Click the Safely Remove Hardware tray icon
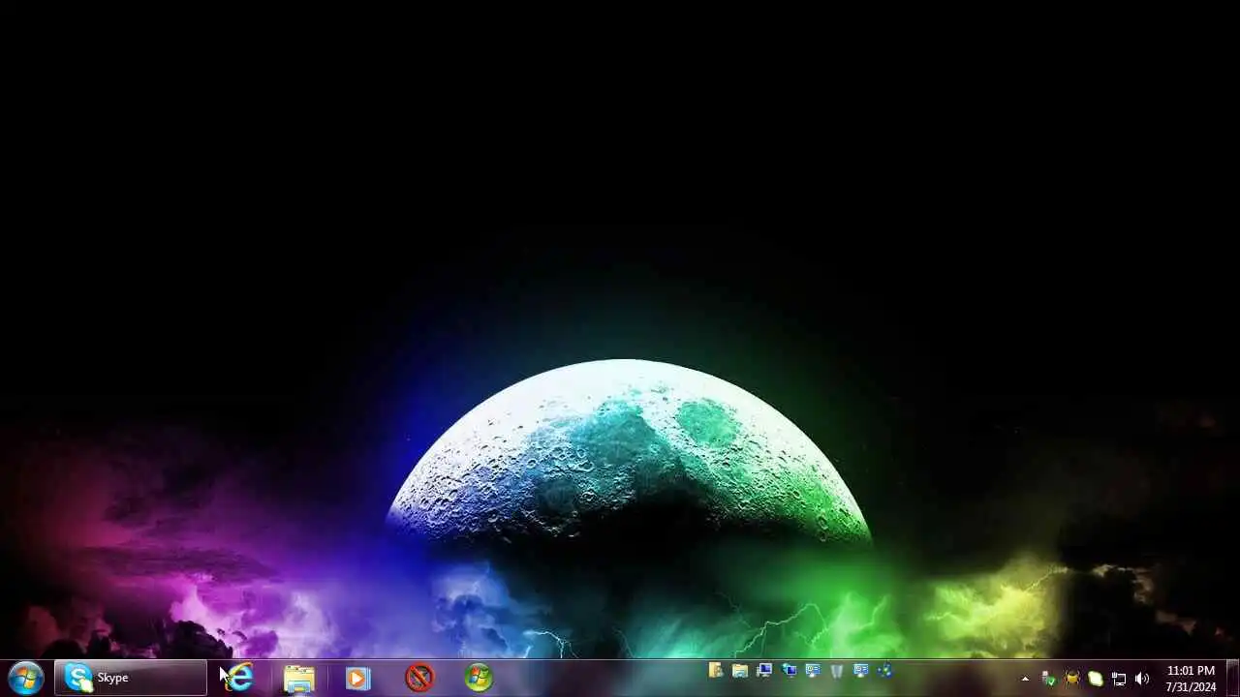Image resolution: width=1240 pixels, height=697 pixels. point(1048,679)
